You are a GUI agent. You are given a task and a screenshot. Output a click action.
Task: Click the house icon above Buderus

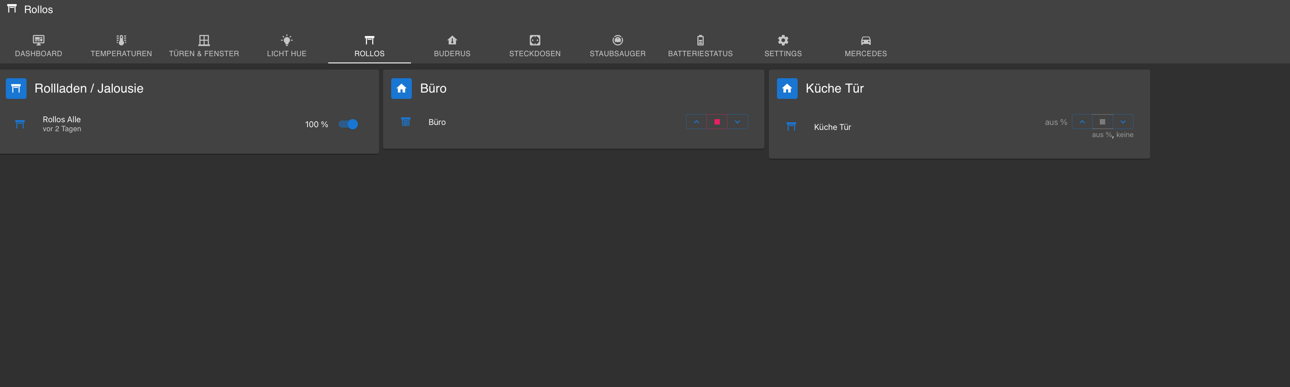(x=452, y=40)
